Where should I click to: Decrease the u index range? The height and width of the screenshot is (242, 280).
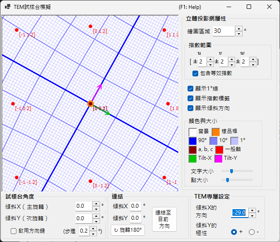210,64
